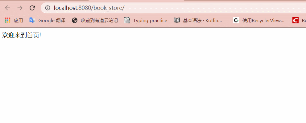Click the globe icon for 收藏到有道云笔记
Viewport: 306px width, 123px height.
pyautogui.click(x=75, y=20)
